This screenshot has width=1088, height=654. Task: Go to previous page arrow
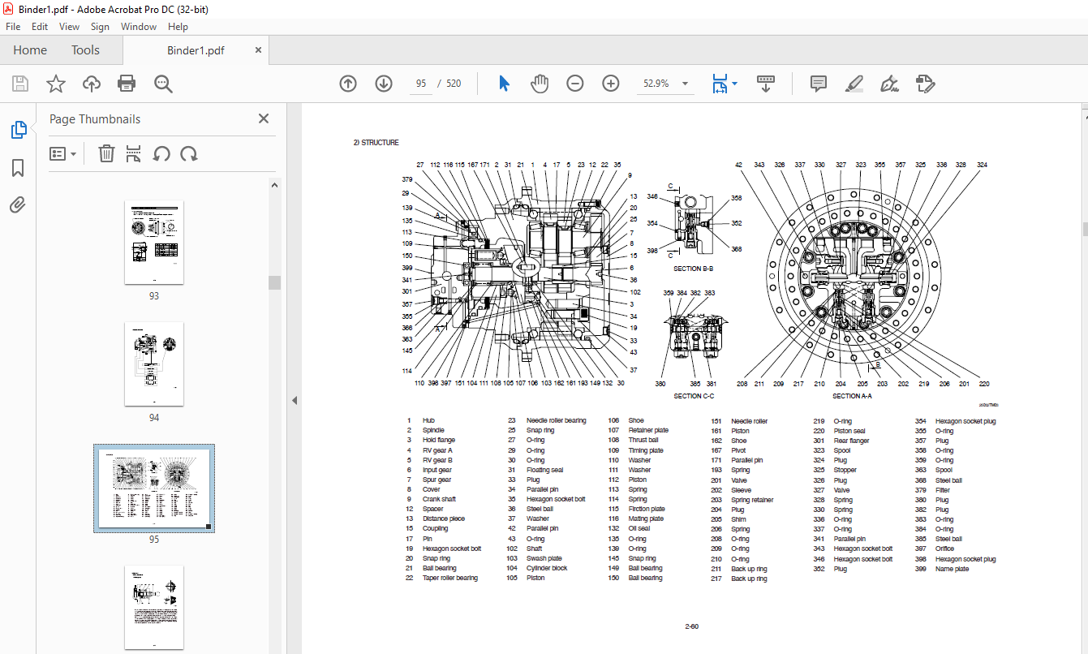(x=348, y=84)
